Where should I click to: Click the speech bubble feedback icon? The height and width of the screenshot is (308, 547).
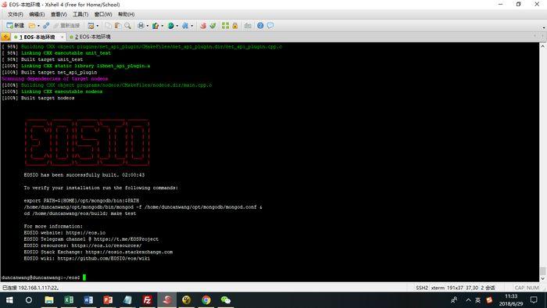[270, 26]
